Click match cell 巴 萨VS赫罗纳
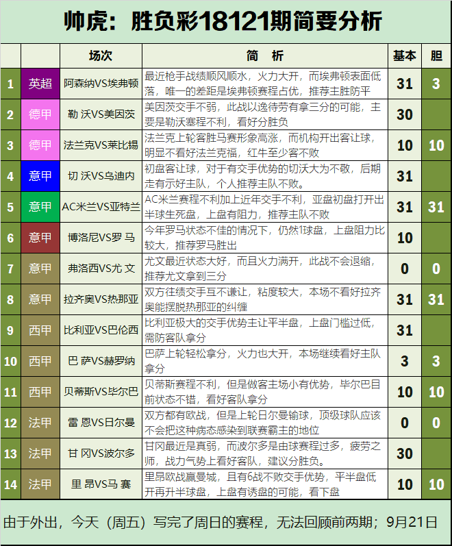The height and width of the screenshot is (546, 452). click(x=101, y=361)
